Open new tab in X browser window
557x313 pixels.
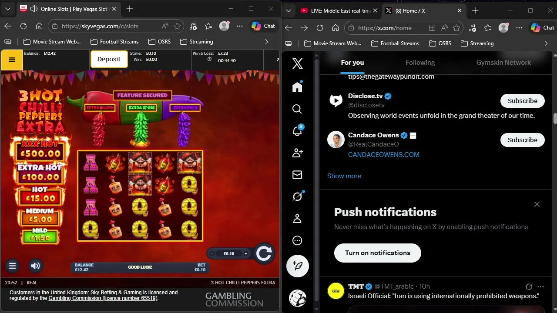[475, 10]
